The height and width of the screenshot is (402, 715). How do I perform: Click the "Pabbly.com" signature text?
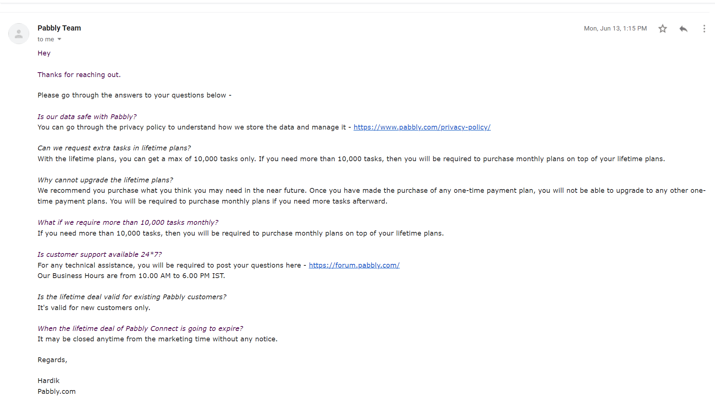57,392
